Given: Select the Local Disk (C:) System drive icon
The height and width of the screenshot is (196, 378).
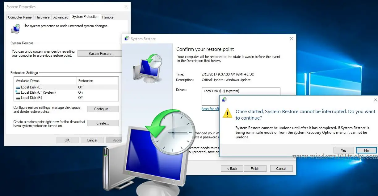Looking at the screenshot, I should click(18, 92).
